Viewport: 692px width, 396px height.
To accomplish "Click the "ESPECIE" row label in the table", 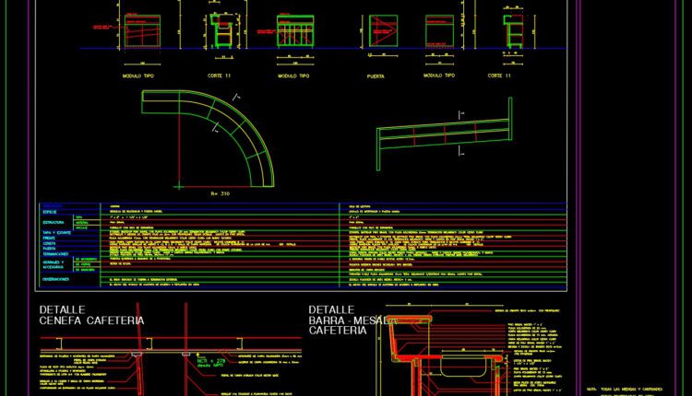I will click(50, 213).
